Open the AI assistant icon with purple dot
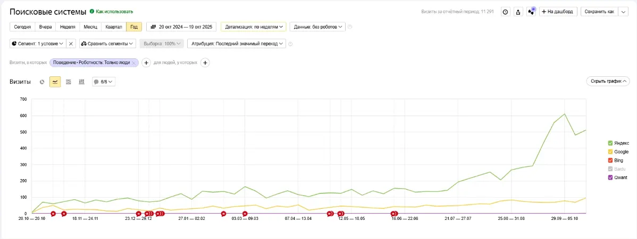 click(x=531, y=12)
